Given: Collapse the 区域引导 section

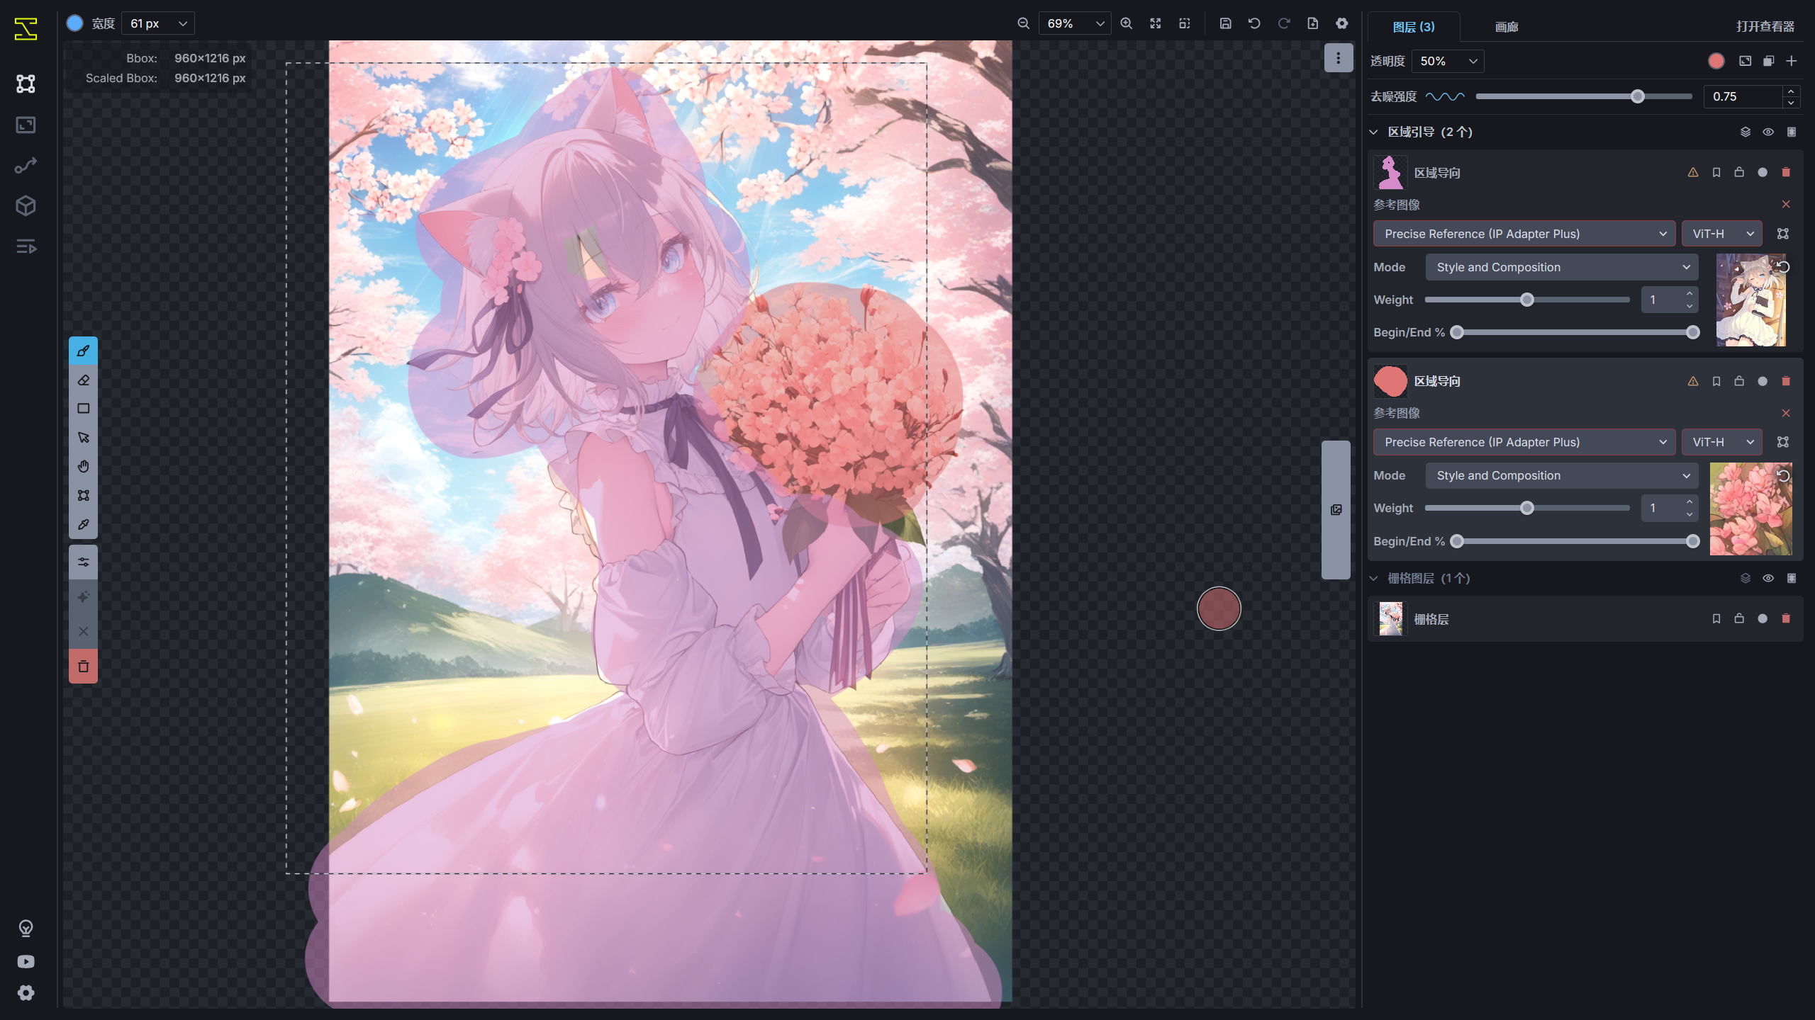Looking at the screenshot, I should tap(1373, 132).
